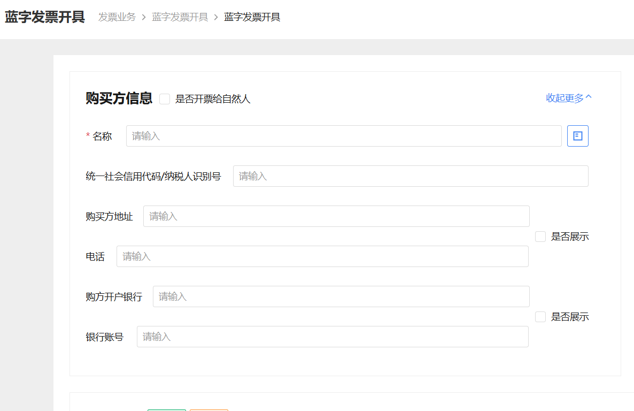634x411 pixels.
Task: Click the 统一社会信用代码/纳税人识别号 label
Action: (153, 176)
